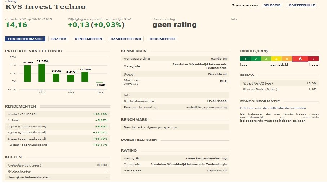Select SRRI risk level 5 swatch
The height and width of the screenshot is (184, 327).
287,59
